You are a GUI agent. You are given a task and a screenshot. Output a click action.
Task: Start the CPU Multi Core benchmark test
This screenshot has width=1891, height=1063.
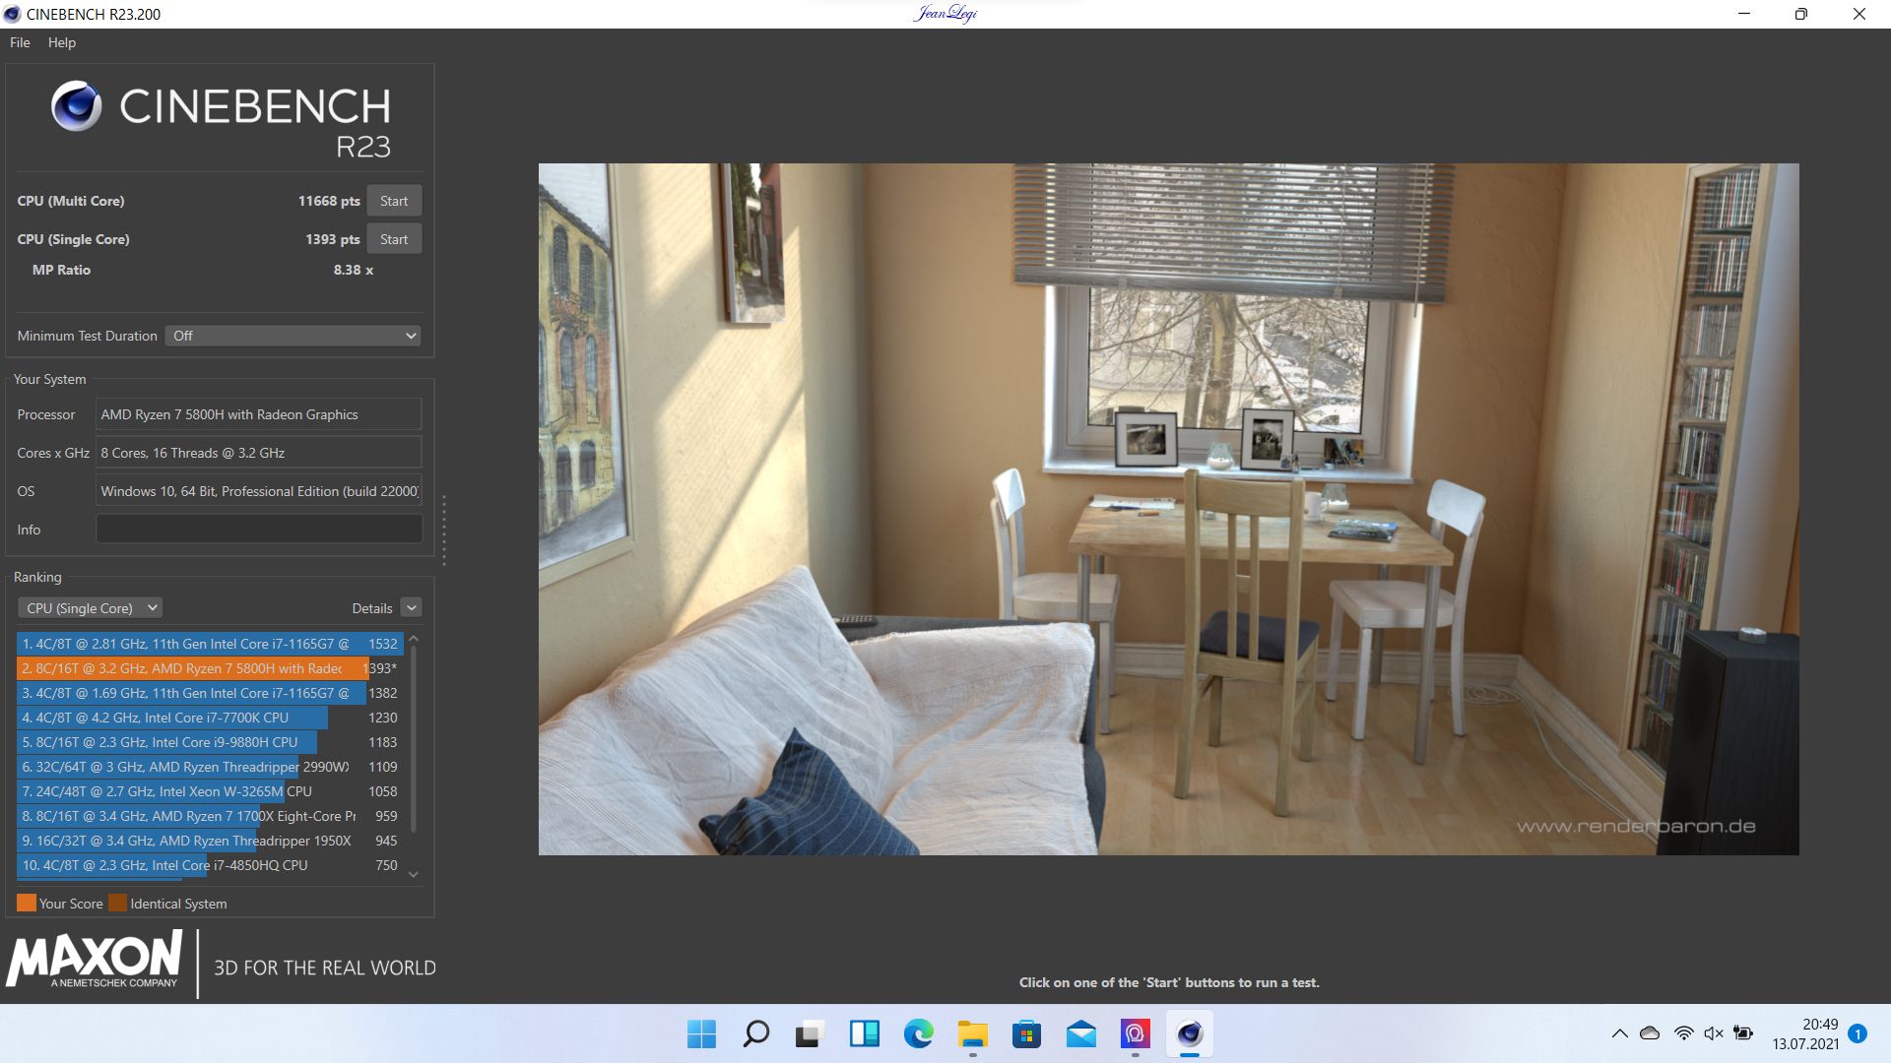(x=395, y=200)
